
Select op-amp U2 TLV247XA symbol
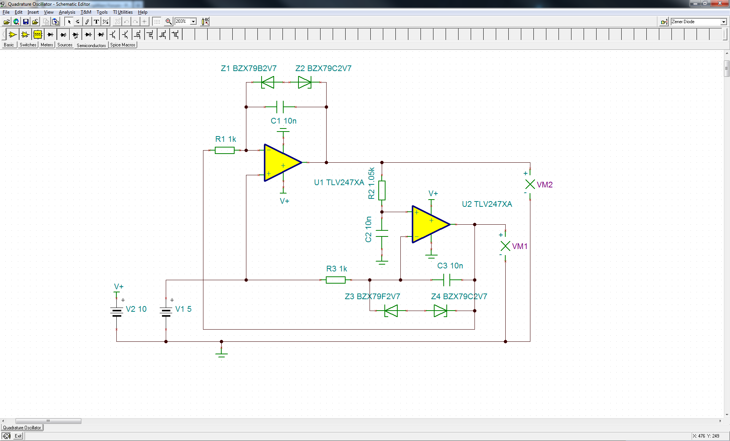click(x=431, y=224)
